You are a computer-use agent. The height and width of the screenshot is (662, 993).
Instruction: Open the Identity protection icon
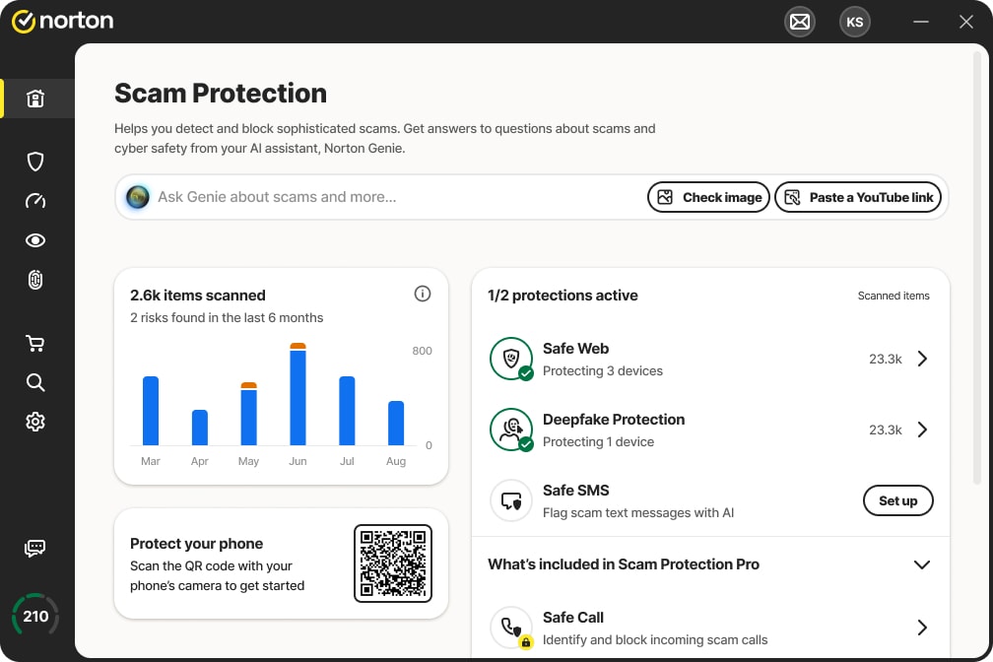click(x=35, y=280)
